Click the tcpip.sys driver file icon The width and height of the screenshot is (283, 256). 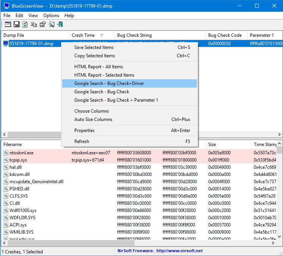6,160
